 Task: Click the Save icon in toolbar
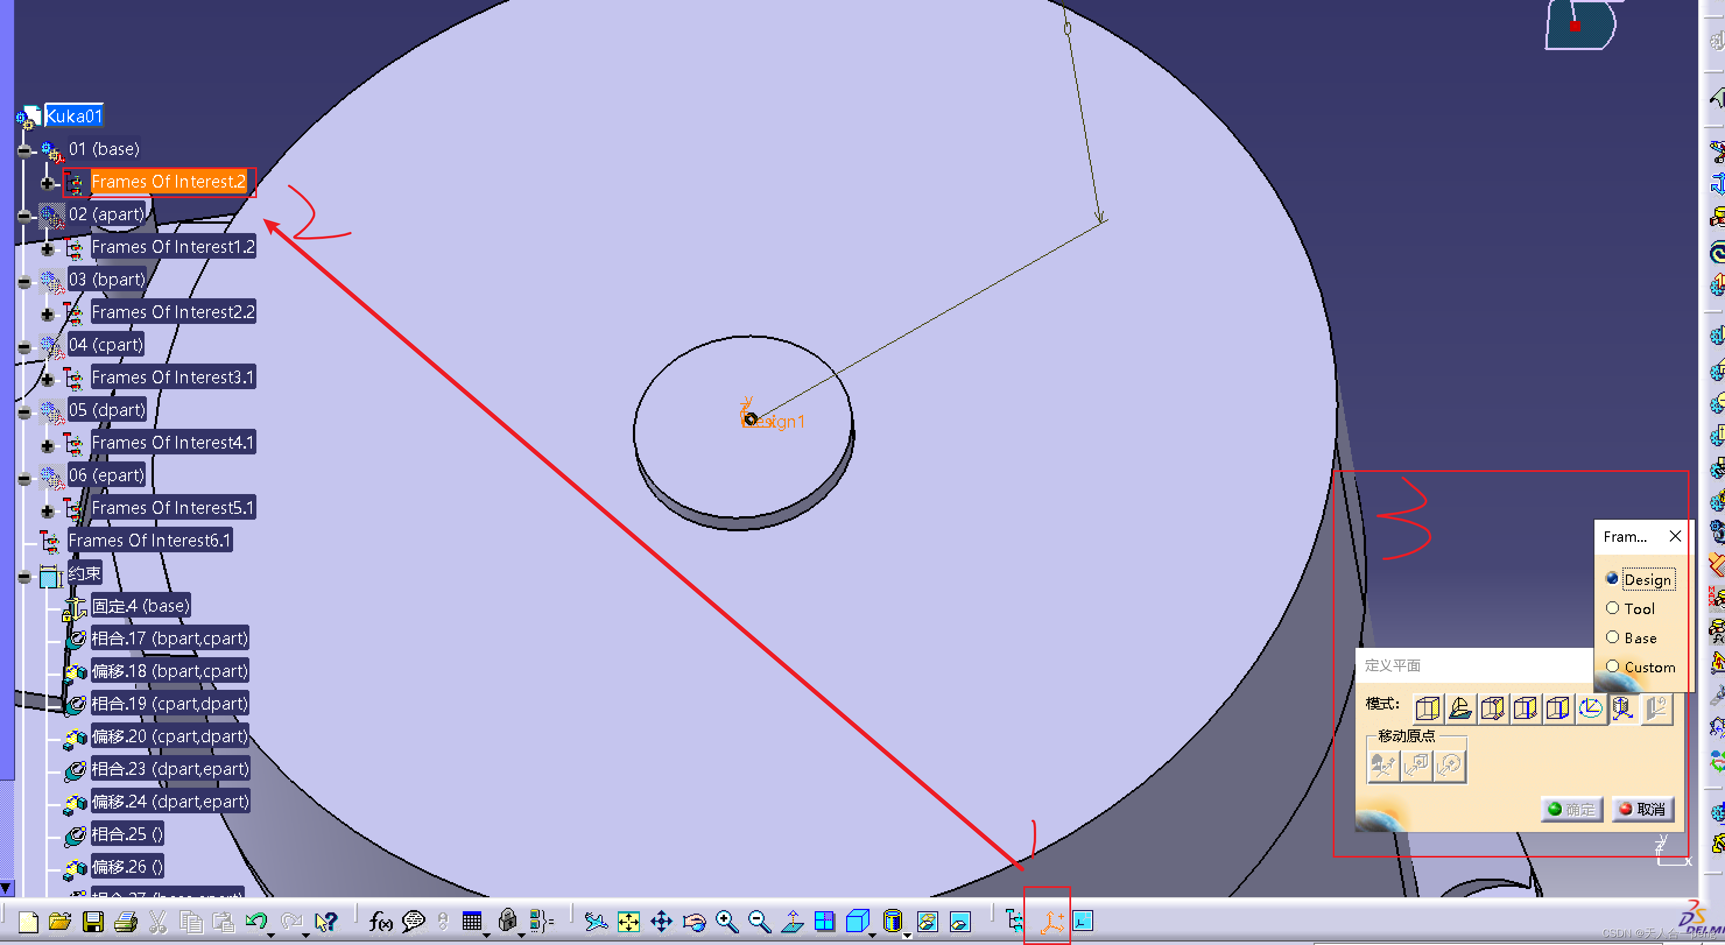93,922
